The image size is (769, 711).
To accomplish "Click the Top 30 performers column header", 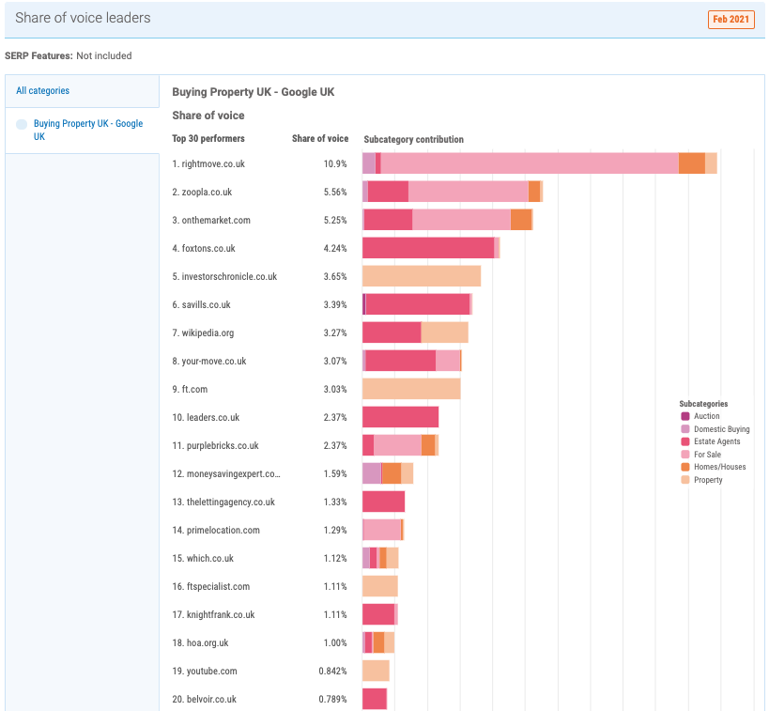I will pyautogui.click(x=208, y=138).
